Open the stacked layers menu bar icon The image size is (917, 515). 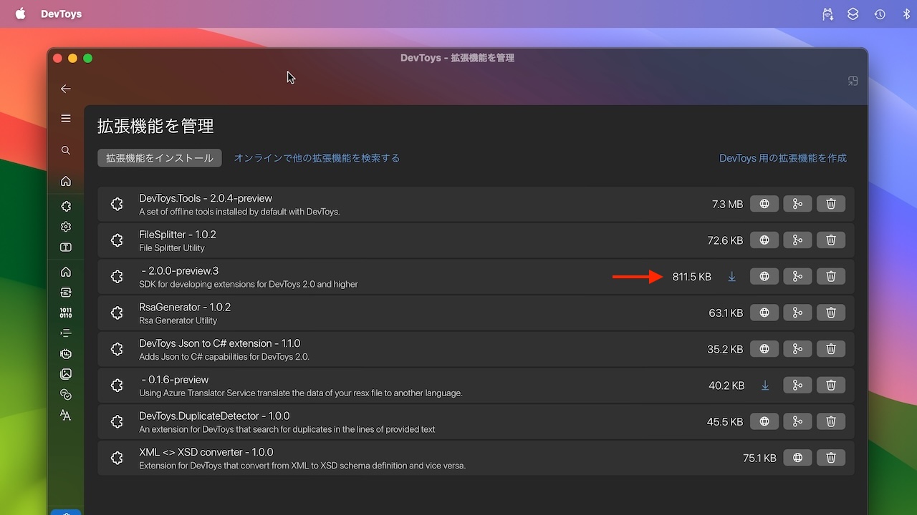click(853, 14)
